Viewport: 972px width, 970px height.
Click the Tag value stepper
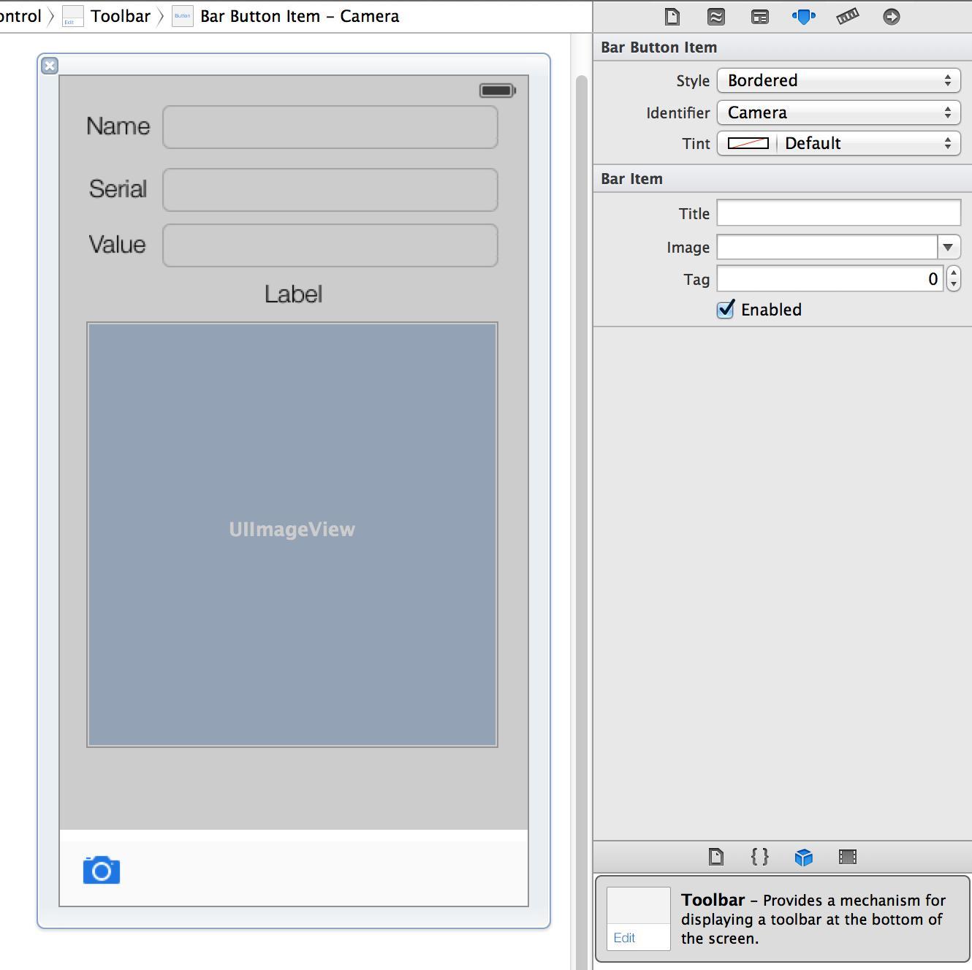[953, 278]
